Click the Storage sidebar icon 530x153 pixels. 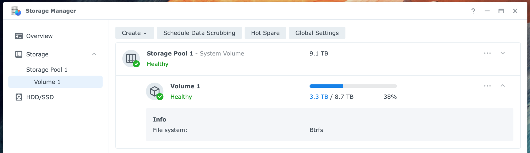pos(18,54)
